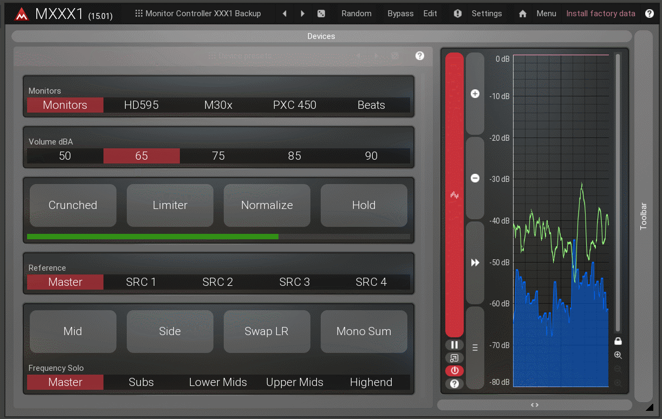Click the home icon
The height and width of the screenshot is (419, 662).
pos(523,14)
